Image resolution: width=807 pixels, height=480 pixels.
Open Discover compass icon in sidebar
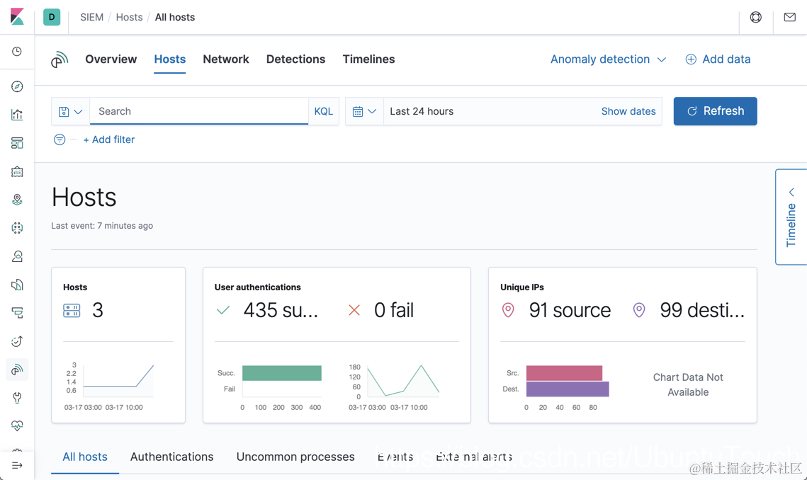pyautogui.click(x=17, y=86)
